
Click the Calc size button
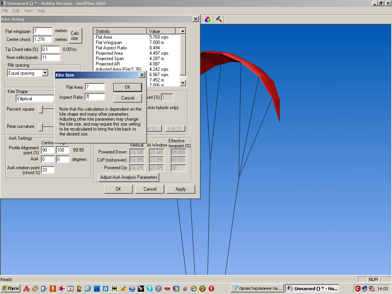coord(75,36)
